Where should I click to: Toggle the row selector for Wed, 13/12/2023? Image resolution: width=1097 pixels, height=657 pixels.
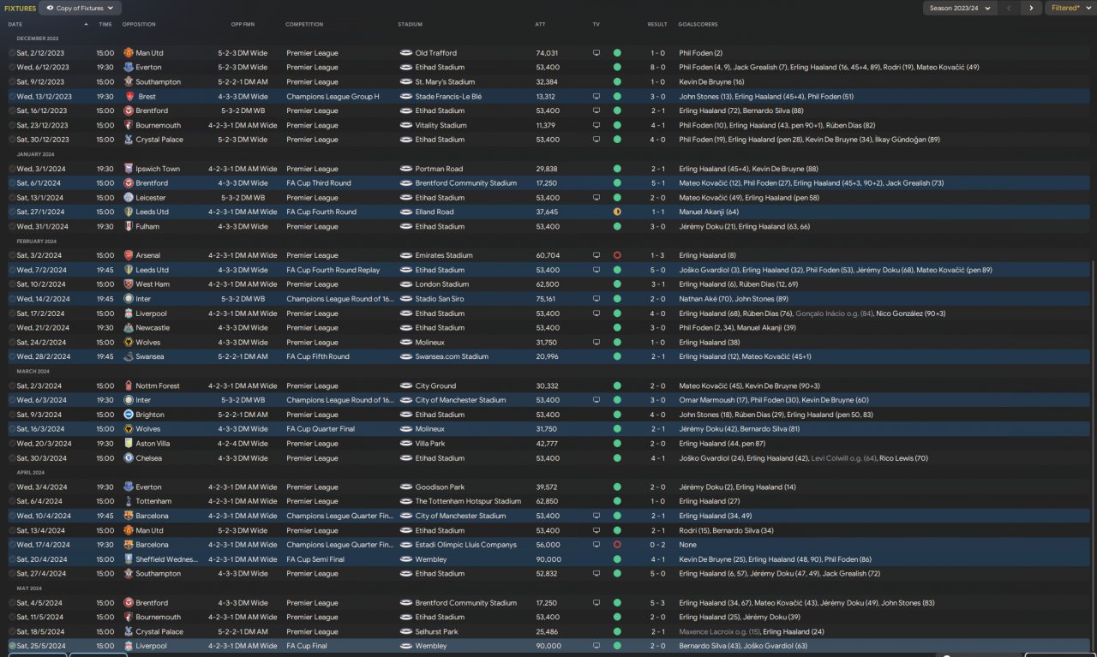(x=12, y=97)
